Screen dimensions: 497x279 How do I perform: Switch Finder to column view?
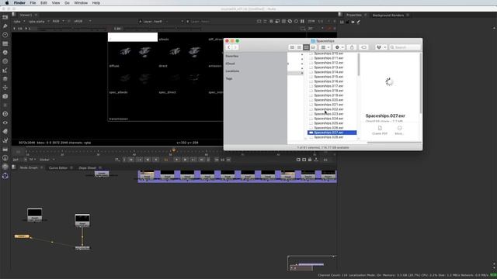[306, 47]
